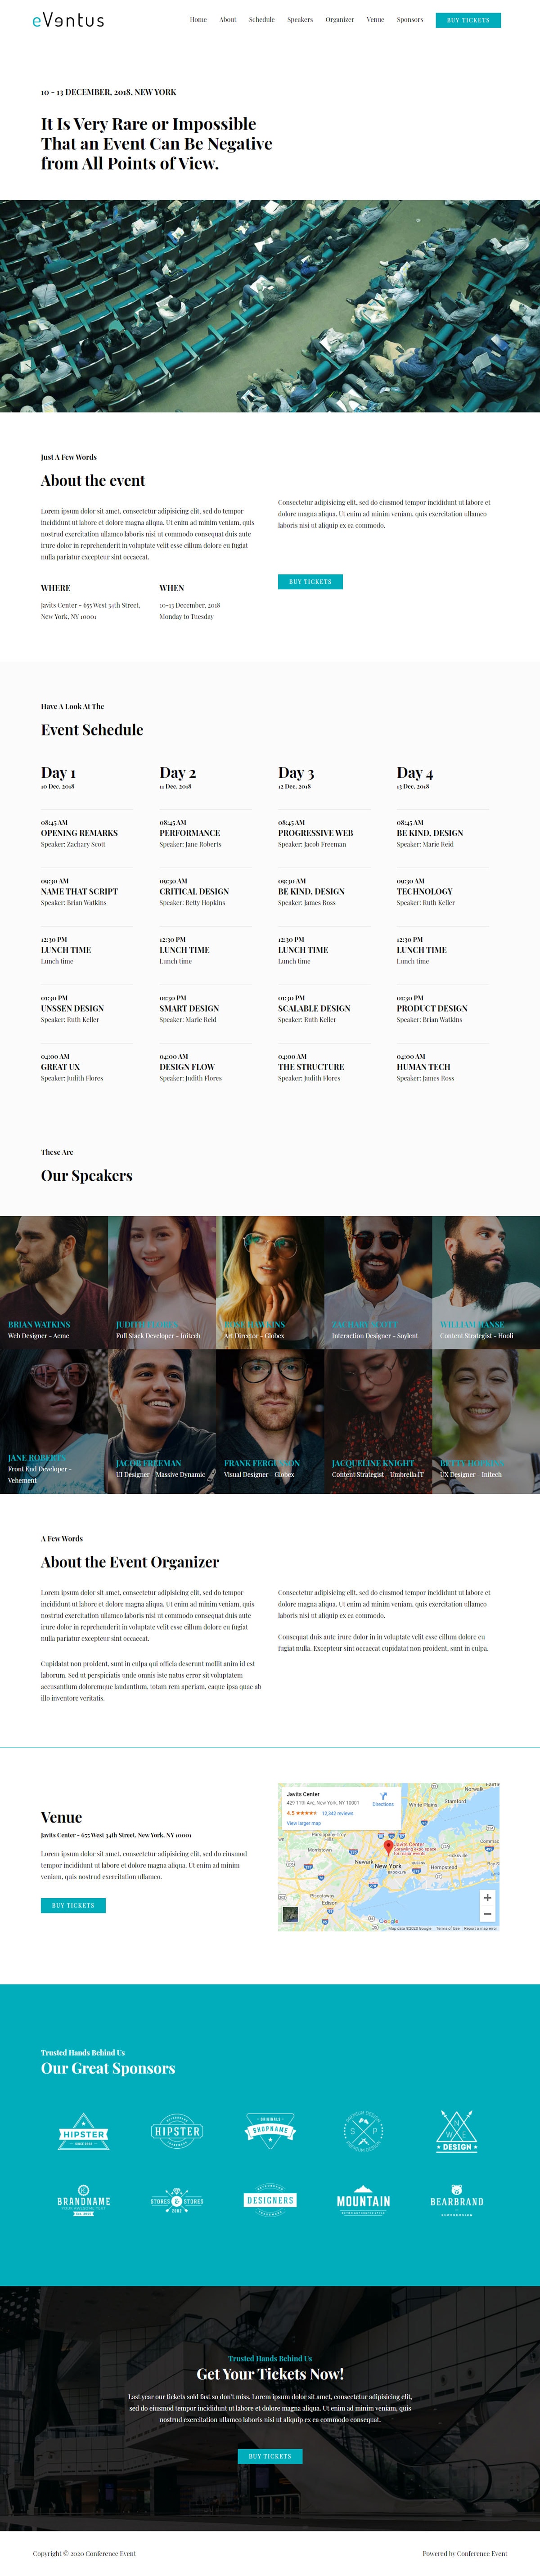540x2576 pixels.
Task: Click the Javits Center red map pin
Action: [x=389, y=1847]
